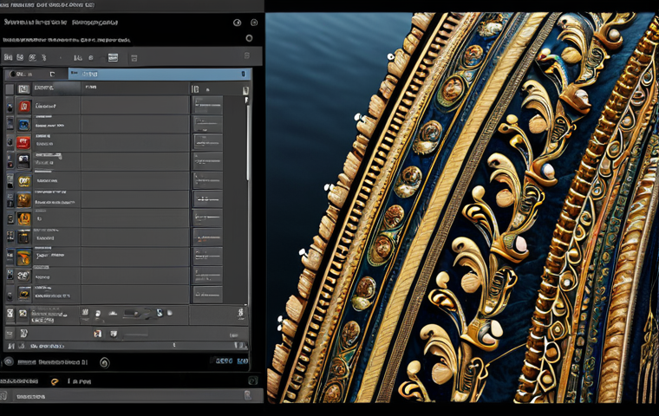Click the highlighted list-view icon in the top toolbar
The image size is (659, 416).
pyautogui.click(x=113, y=57)
